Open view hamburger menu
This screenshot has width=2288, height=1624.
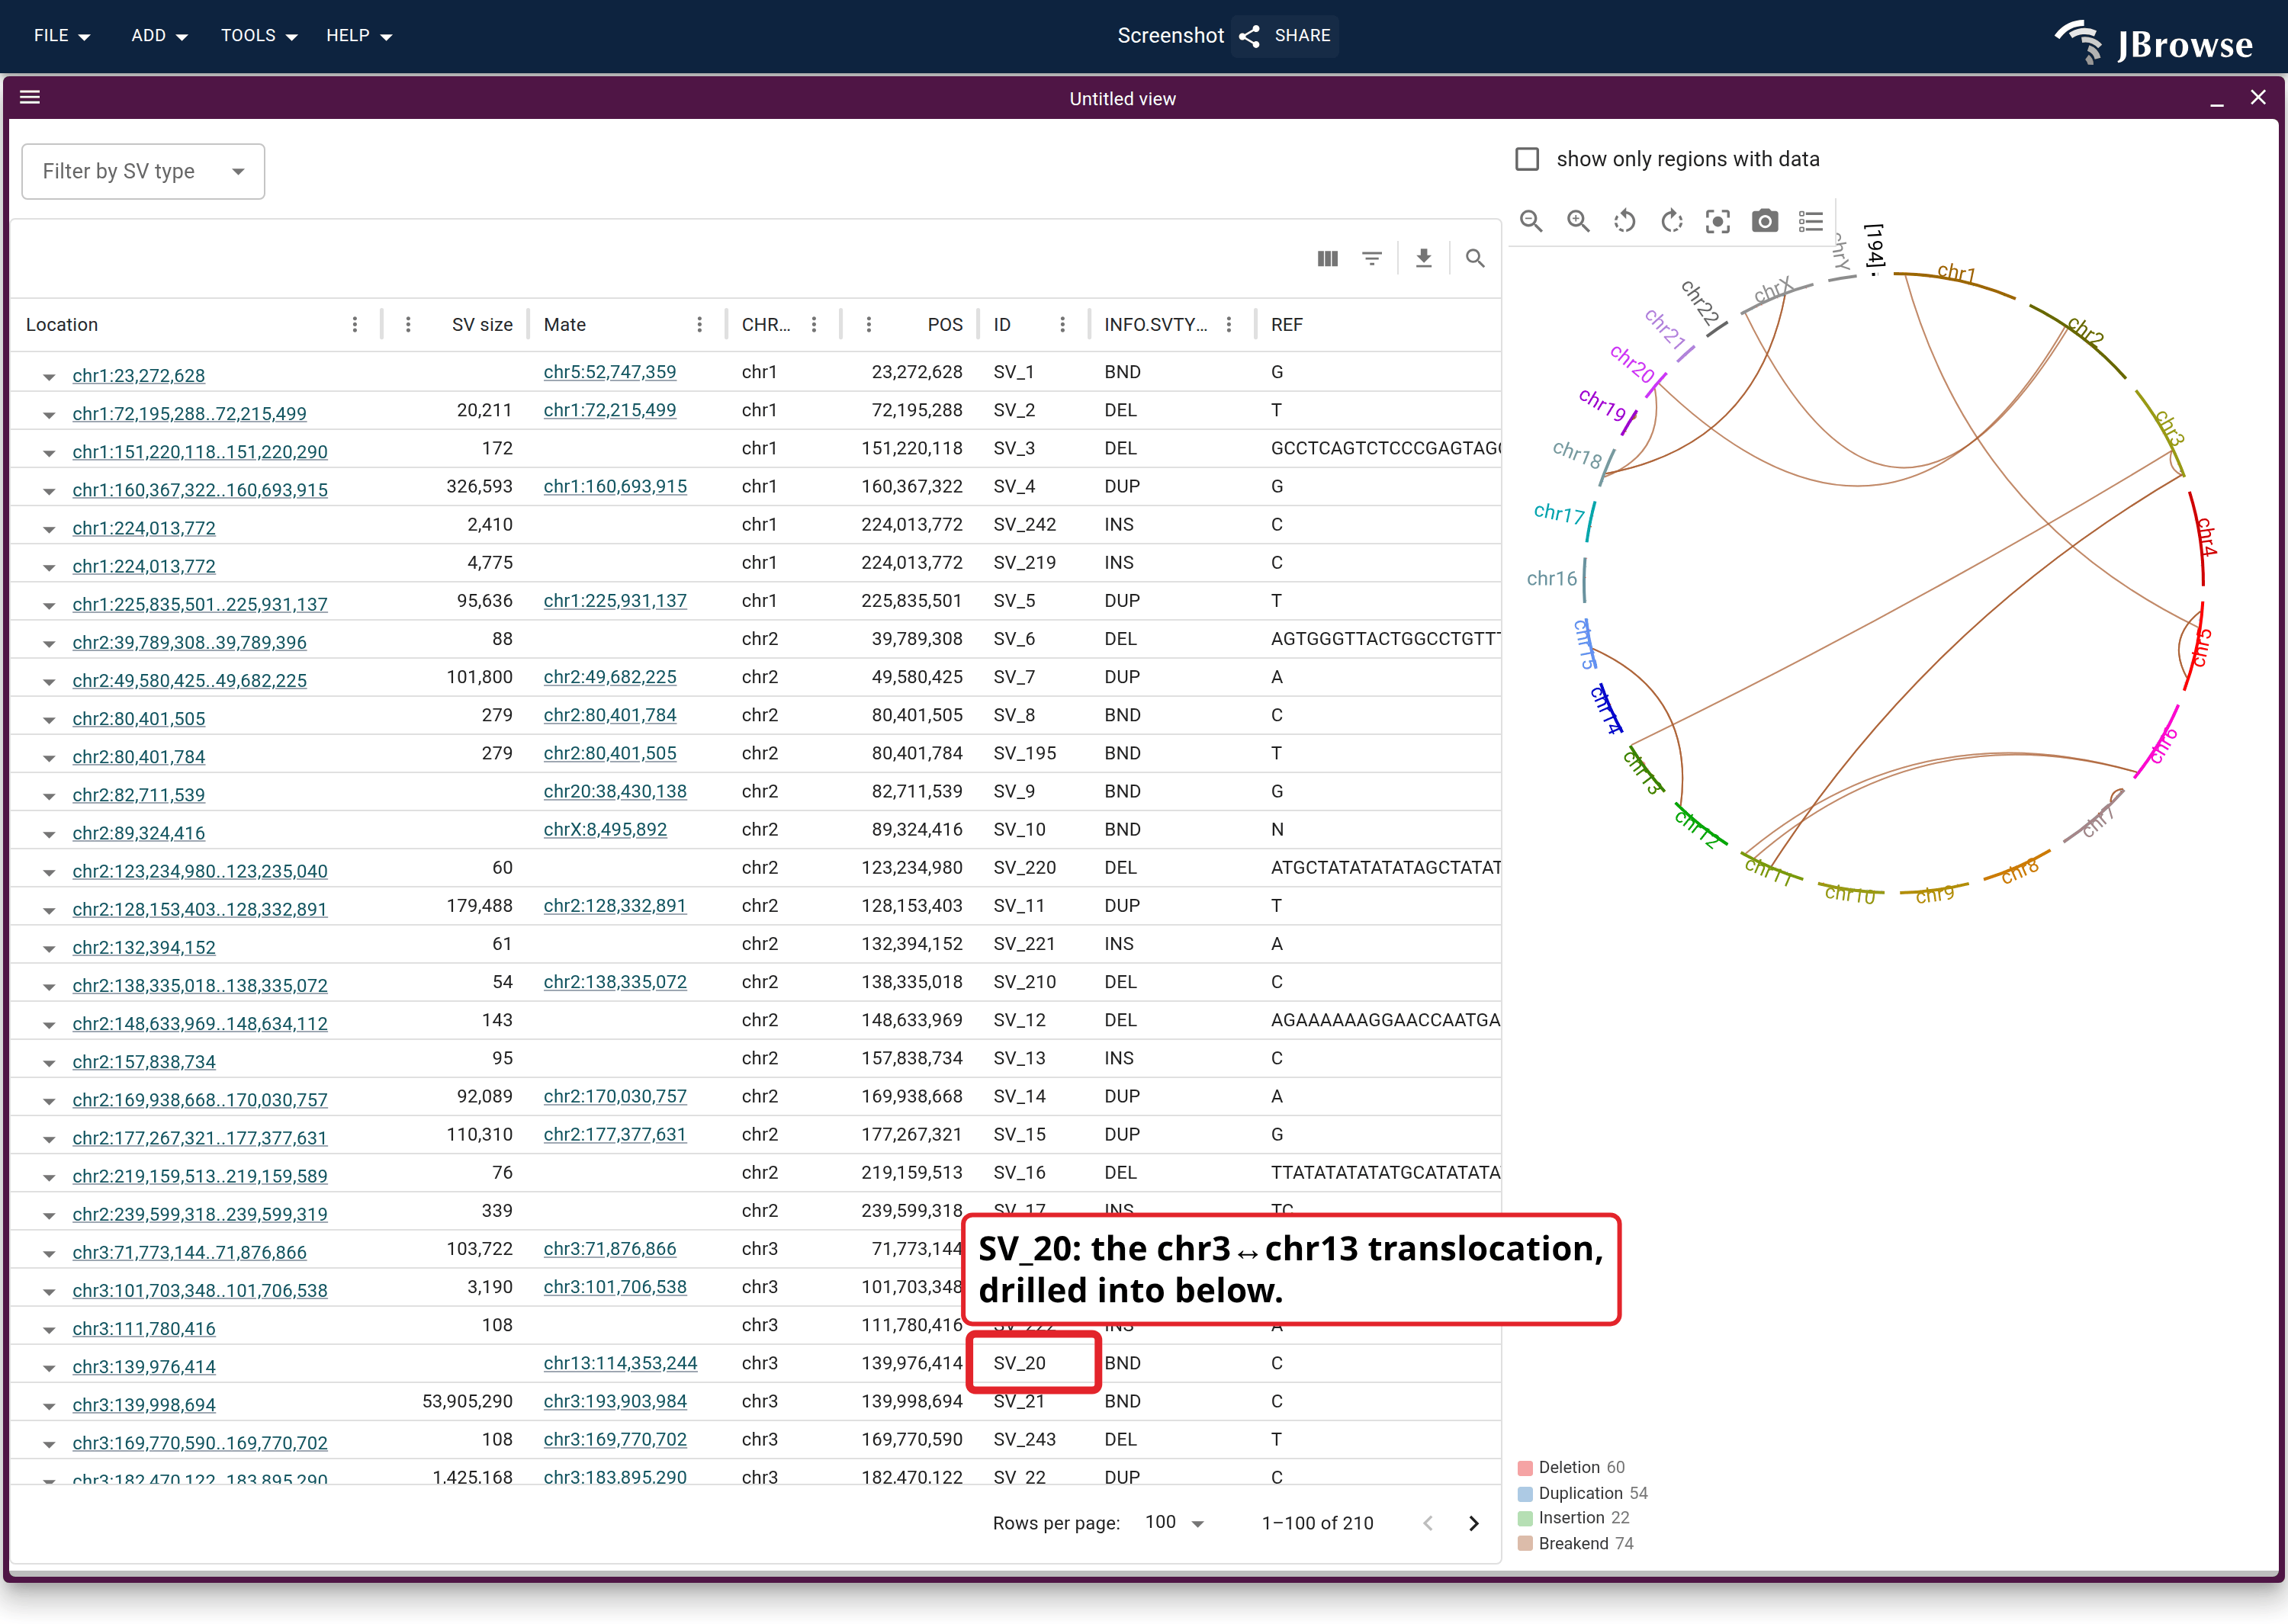pyautogui.click(x=30, y=98)
